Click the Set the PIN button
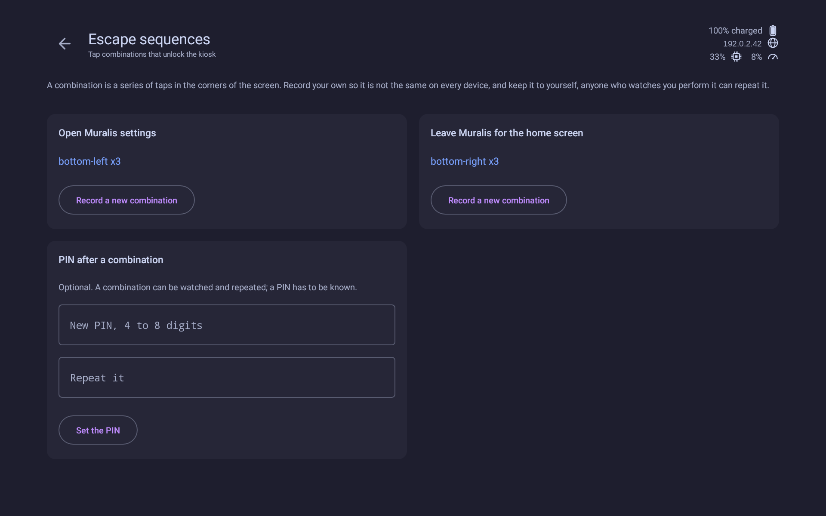 pyautogui.click(x=98, y=430)
